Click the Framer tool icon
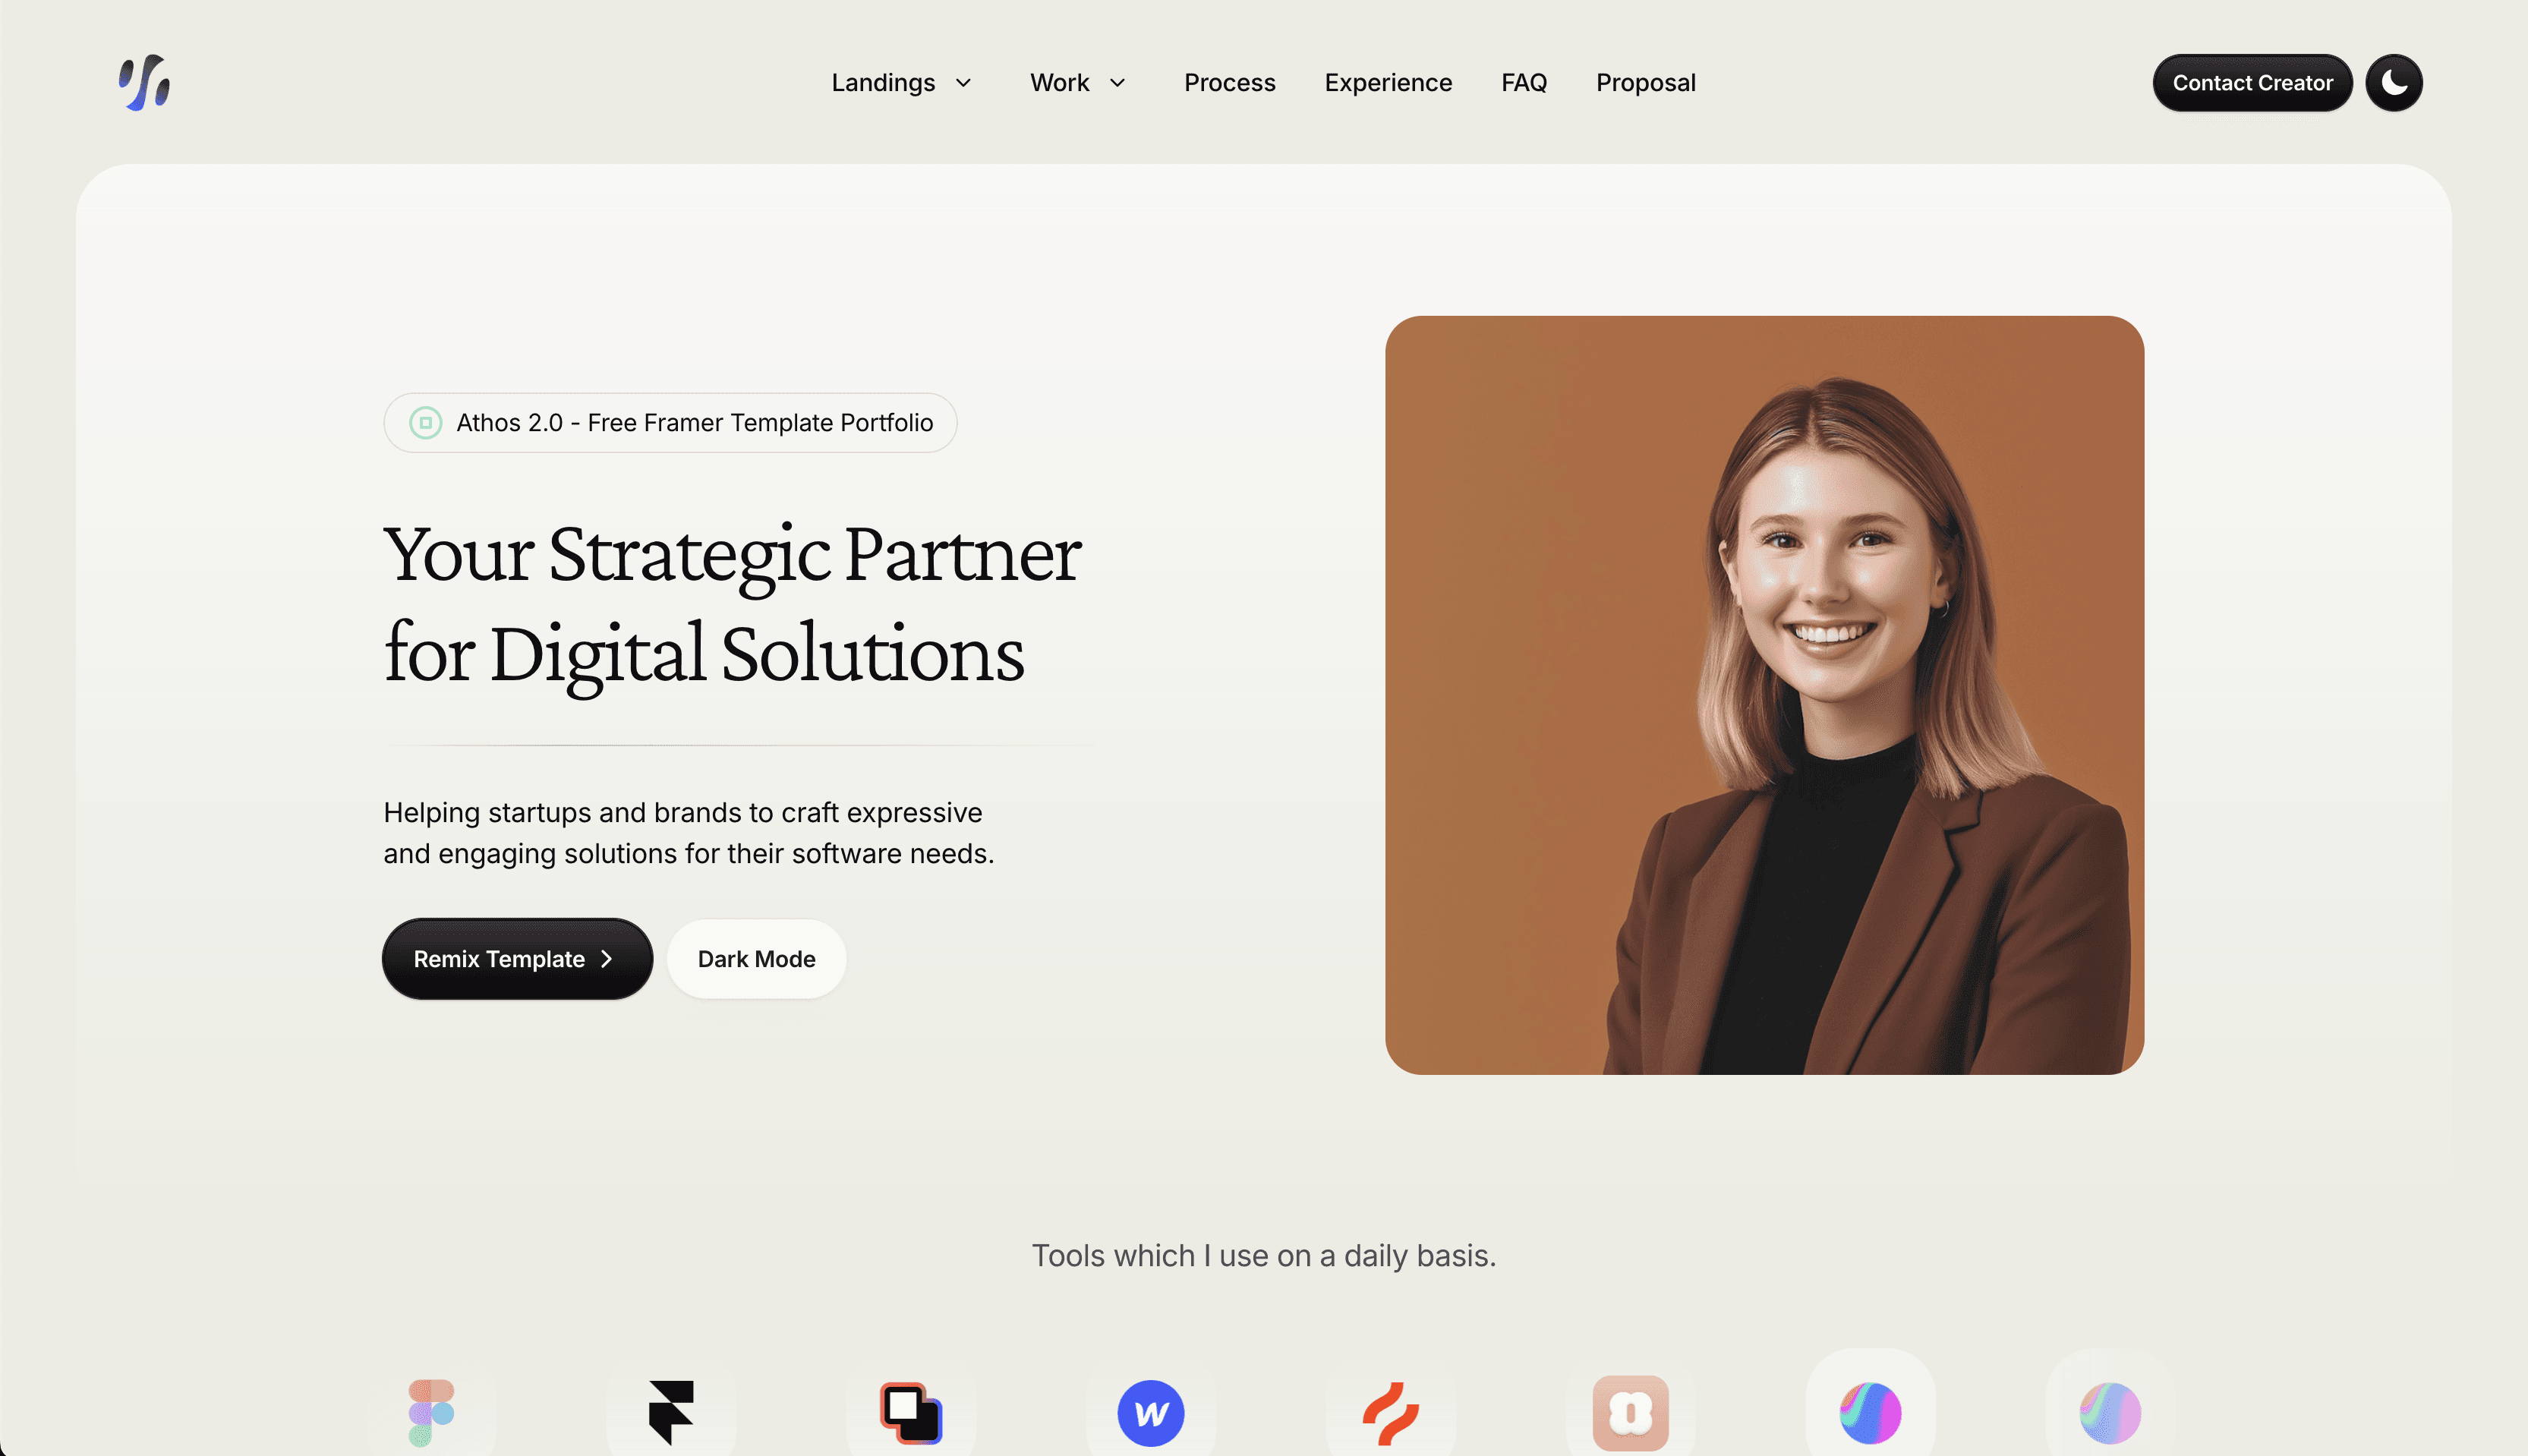 [x=671, y=1412]
